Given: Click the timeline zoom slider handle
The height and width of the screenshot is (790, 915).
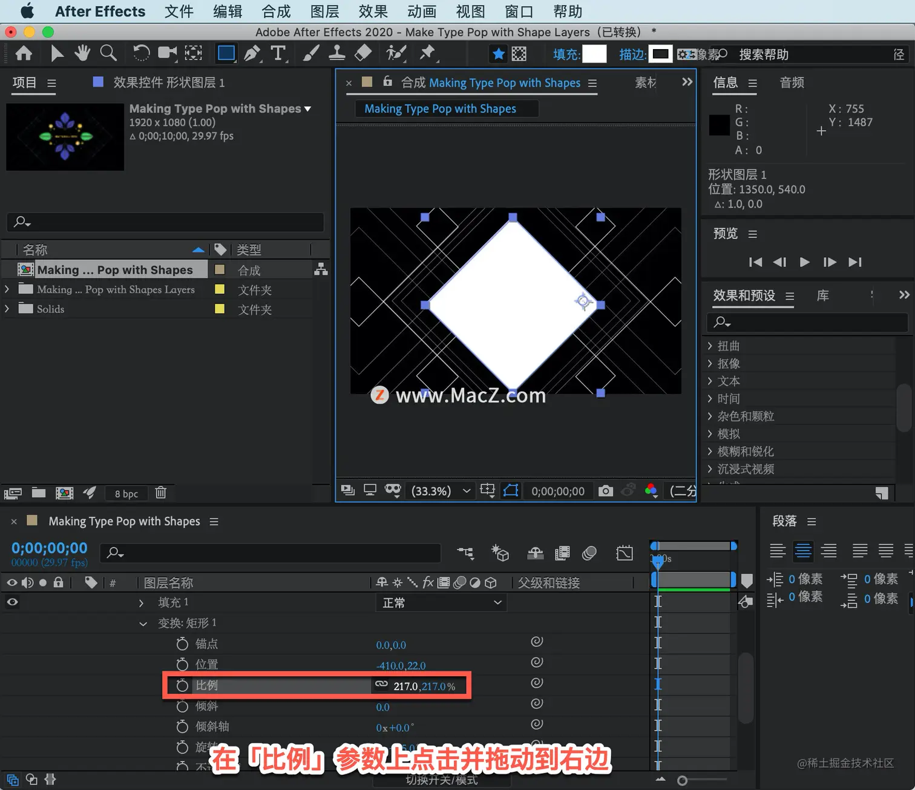Looking at the screenshot, I should point(682,780).
